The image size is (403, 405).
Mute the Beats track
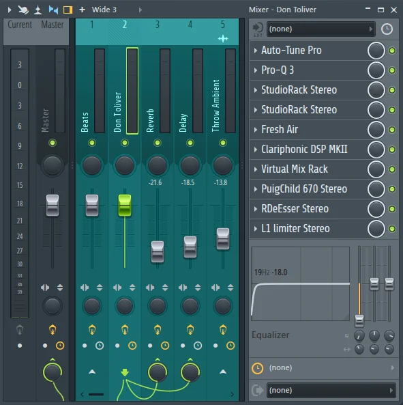[92, 143]
